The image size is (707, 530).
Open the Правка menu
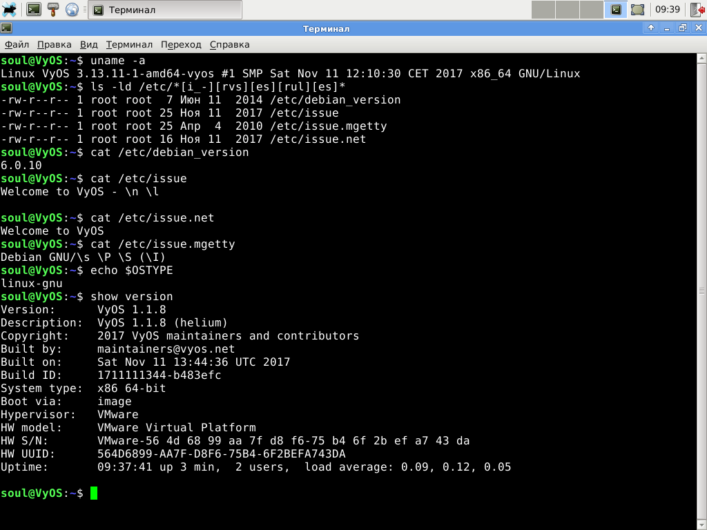[54, 45]
